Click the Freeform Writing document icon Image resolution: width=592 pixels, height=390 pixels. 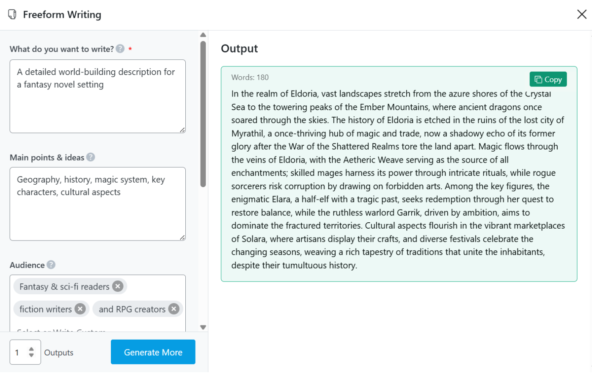click(x=12, y=15)
